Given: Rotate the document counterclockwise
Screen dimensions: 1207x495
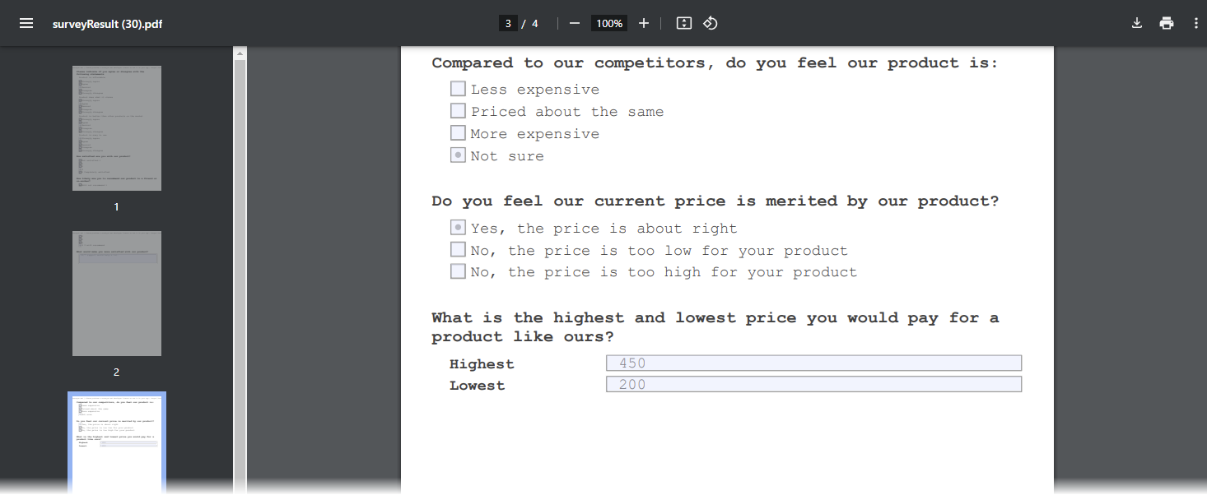Looking at the screenshot, I should pos(710,23).
